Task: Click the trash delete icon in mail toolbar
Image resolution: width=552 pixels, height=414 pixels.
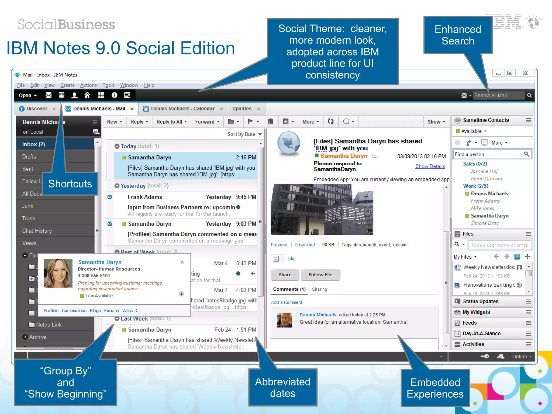Action: [270, 121]
